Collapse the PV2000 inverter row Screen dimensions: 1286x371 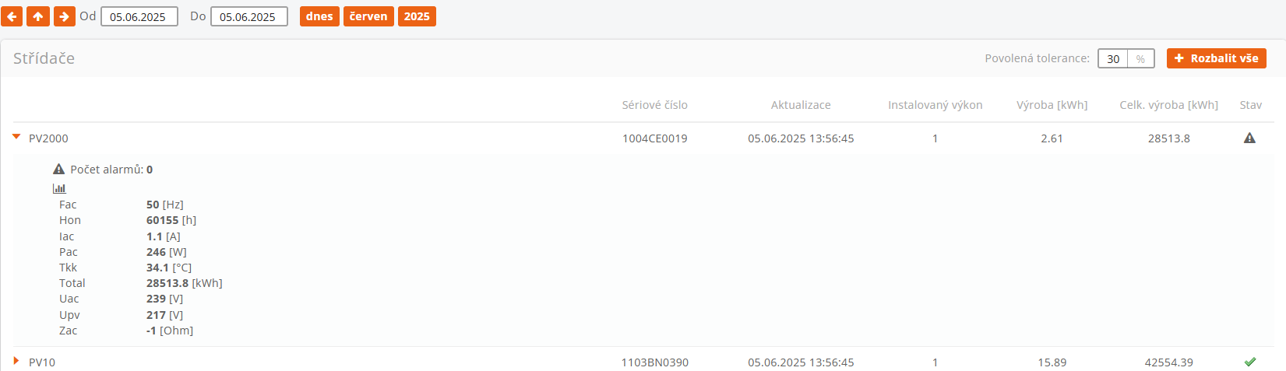[x=16, y=138]
